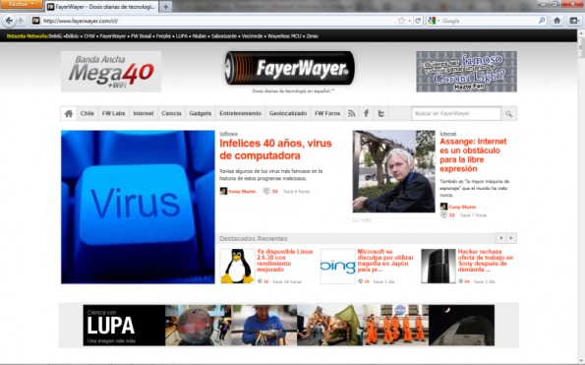This screenshot has width=585, height=365.
Task: Open the Entretenimiento menu item
Action: pyautogui.click(x=240, y=113)
